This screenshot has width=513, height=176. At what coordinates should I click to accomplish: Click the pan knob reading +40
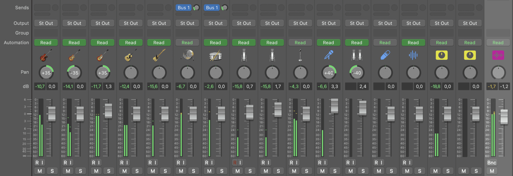pyautogui.click(x=328, y=73)
